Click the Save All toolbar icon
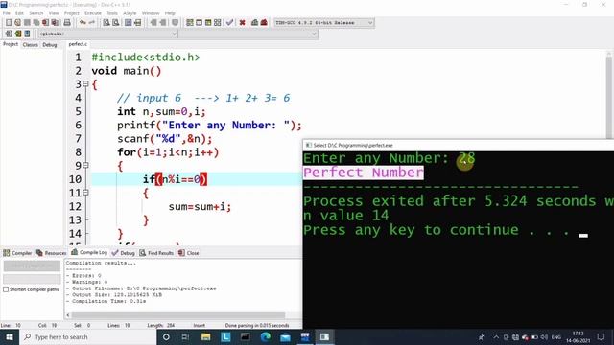Image resolution: width=614 pixels, height=345 pixels. pyautogui.click(x=36, y=23)
